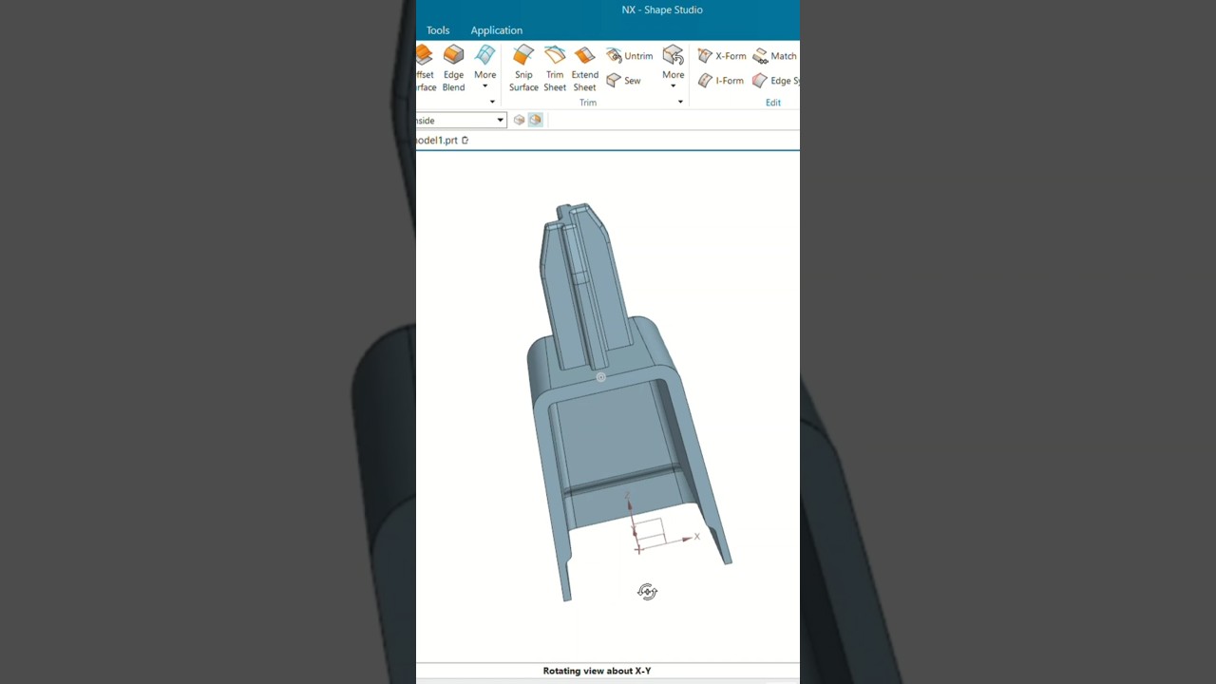Click the Untrim command

pyautogui.click(x=629, y=56)
